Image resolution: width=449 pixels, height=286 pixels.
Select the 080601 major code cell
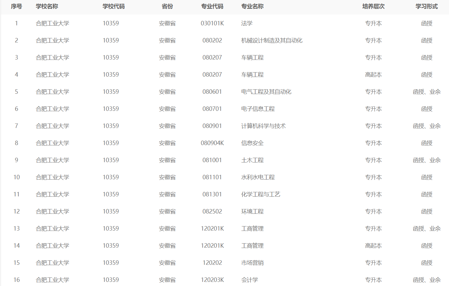[x=212, y=92]
